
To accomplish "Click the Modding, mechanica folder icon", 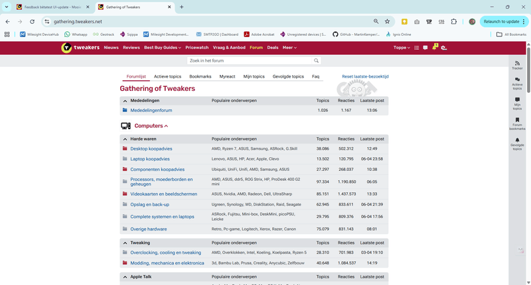I will pos(125,262).
